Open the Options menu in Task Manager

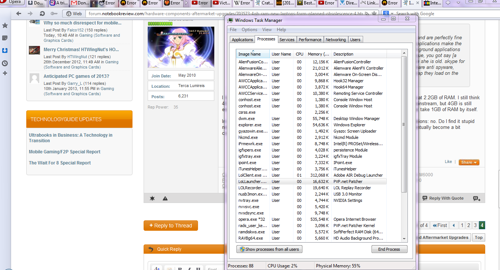tap(249, 30)
